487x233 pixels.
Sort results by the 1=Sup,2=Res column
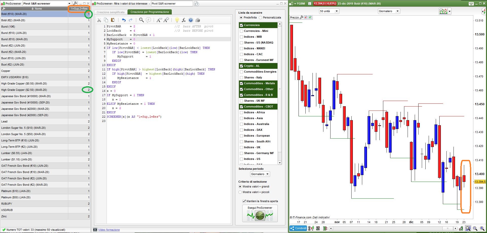pos(79,9)
